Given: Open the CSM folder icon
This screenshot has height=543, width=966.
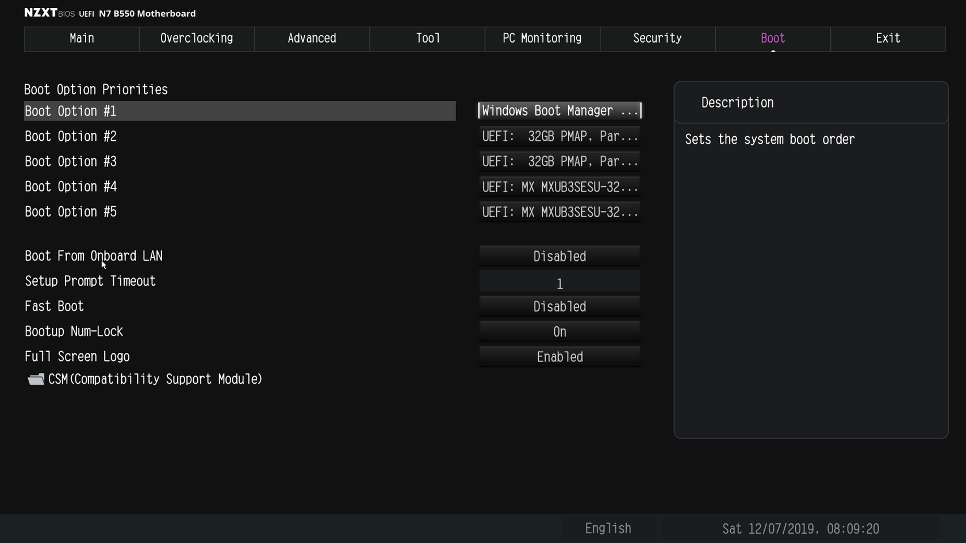Looking at the screenshot, I should coord(36,379).
